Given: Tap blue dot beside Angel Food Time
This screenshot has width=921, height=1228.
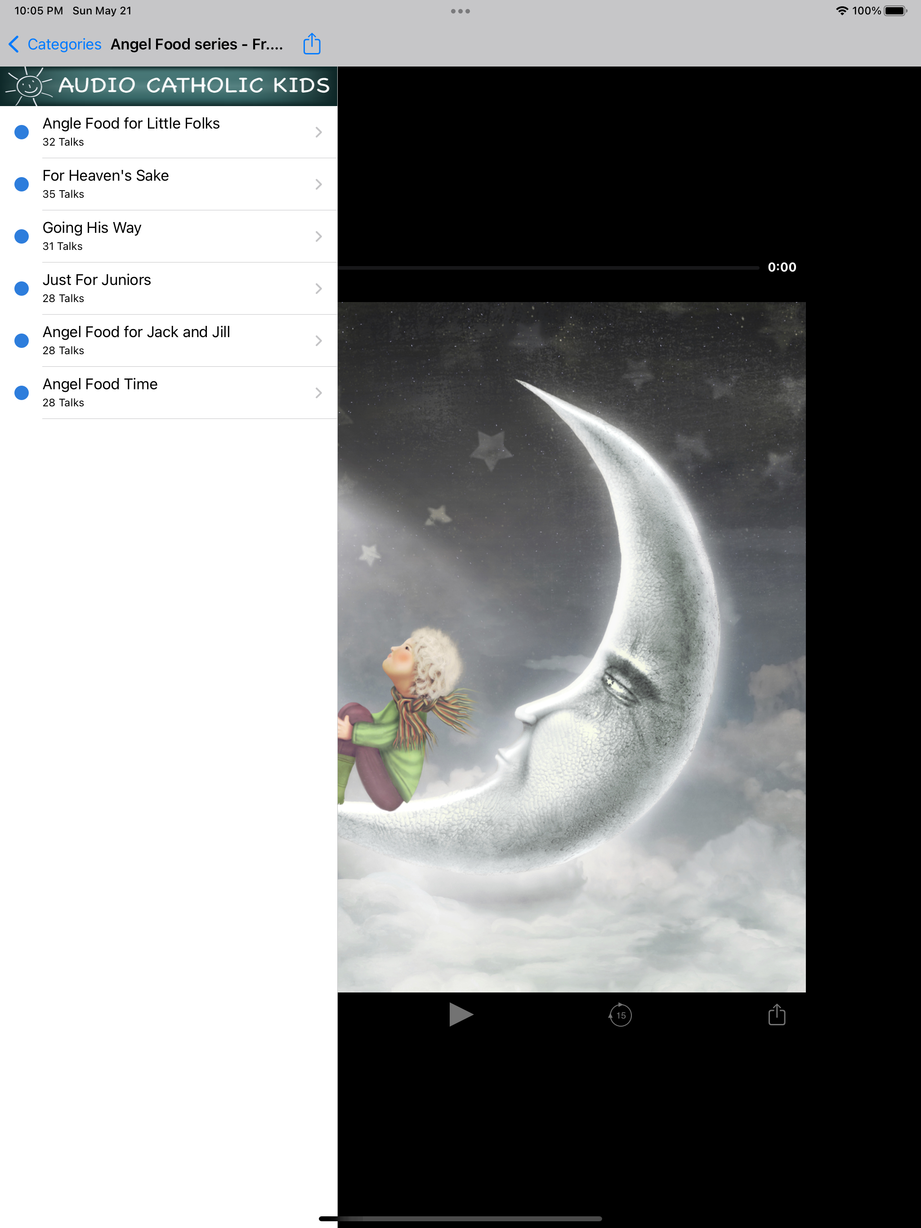Looking at the screenshot, I should [22, 393].
